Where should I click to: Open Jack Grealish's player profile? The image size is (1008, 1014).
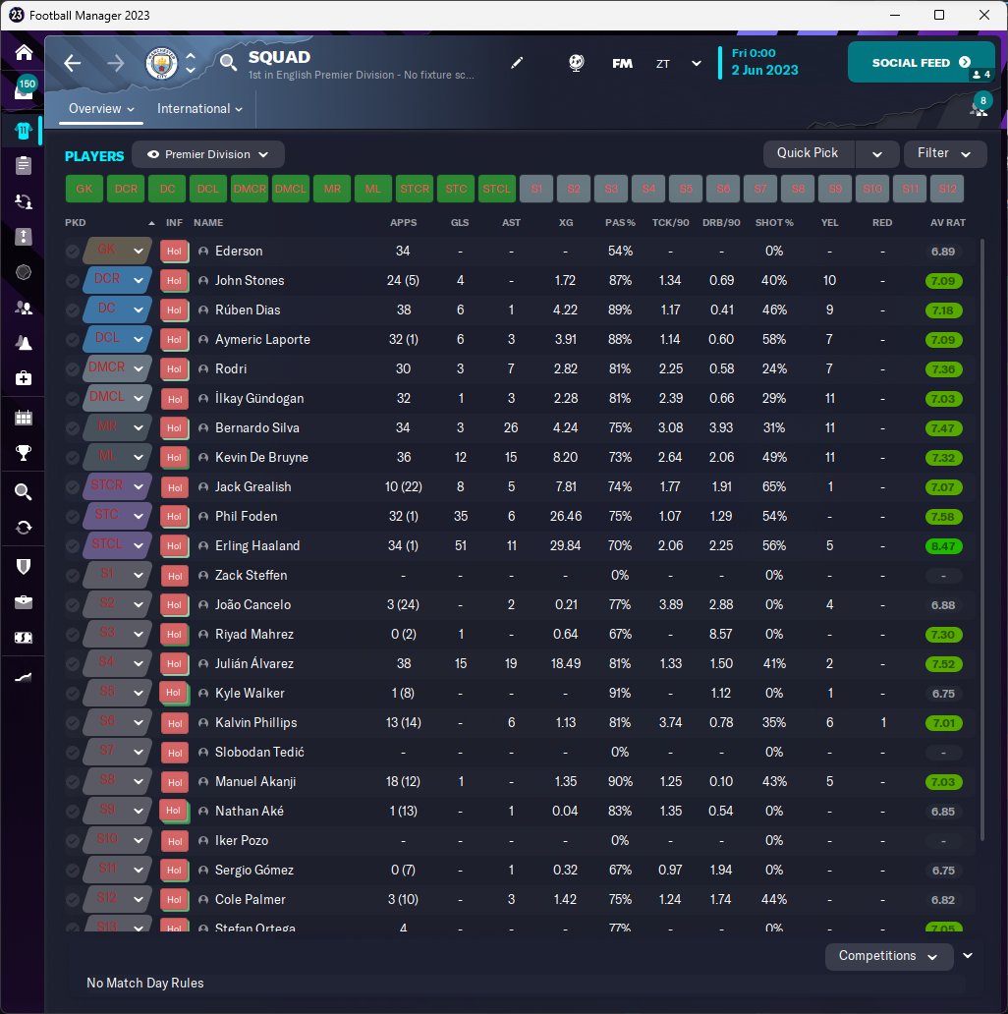click(252, 487)
